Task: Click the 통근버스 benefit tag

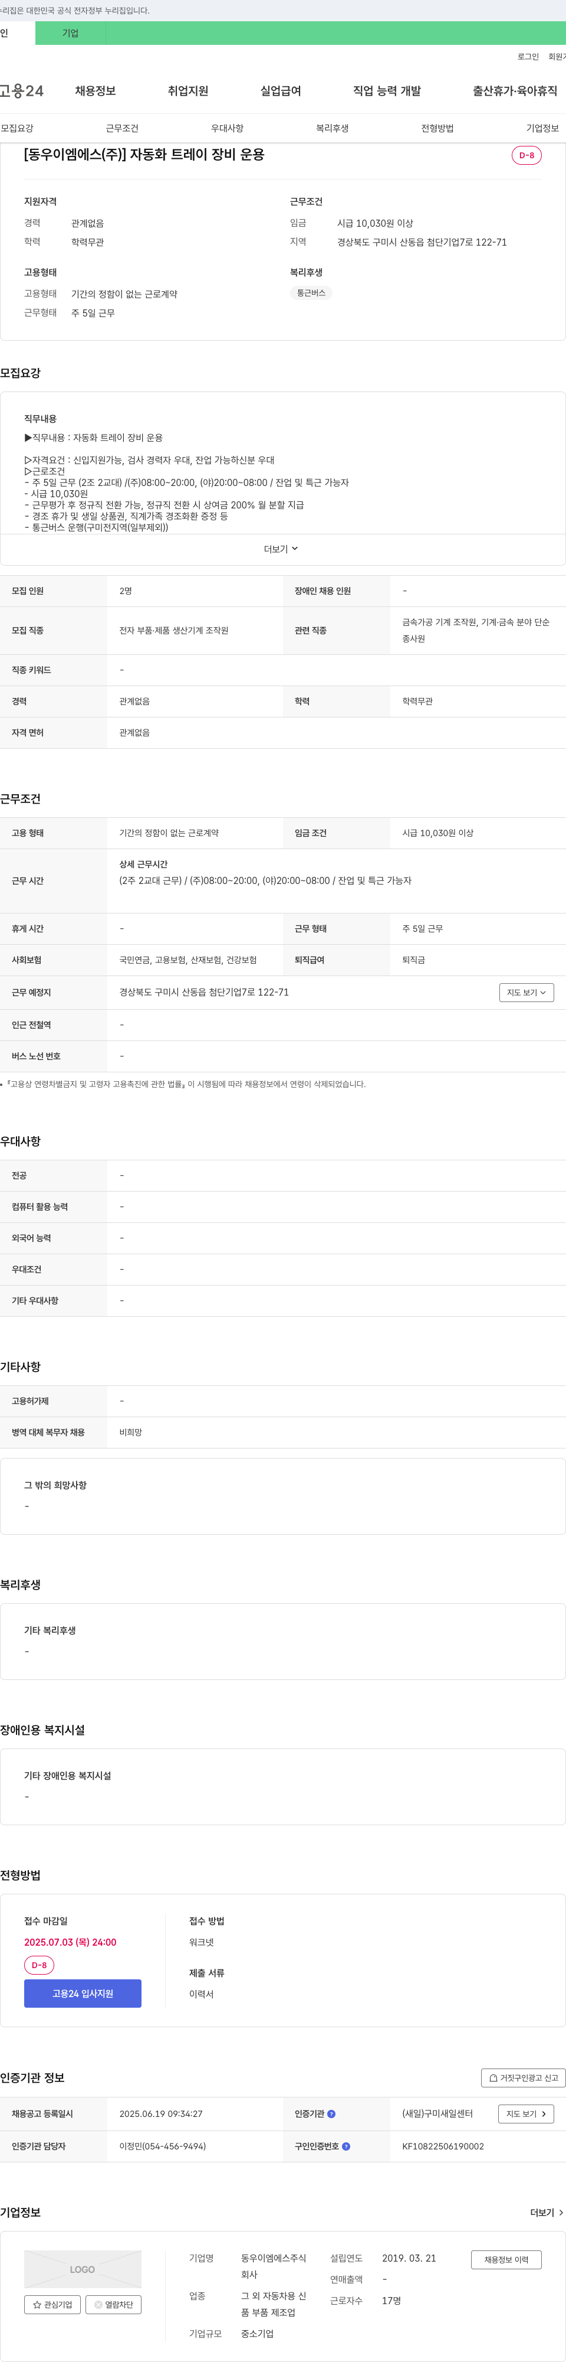Action: point(311,293)
